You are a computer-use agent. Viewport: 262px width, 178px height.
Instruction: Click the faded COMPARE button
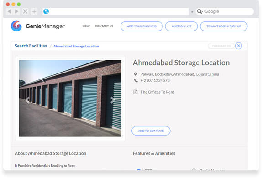(x=221, y=46)
